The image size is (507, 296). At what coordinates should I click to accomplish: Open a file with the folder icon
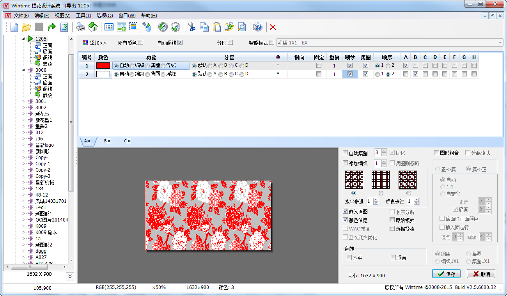coord(26,27)
